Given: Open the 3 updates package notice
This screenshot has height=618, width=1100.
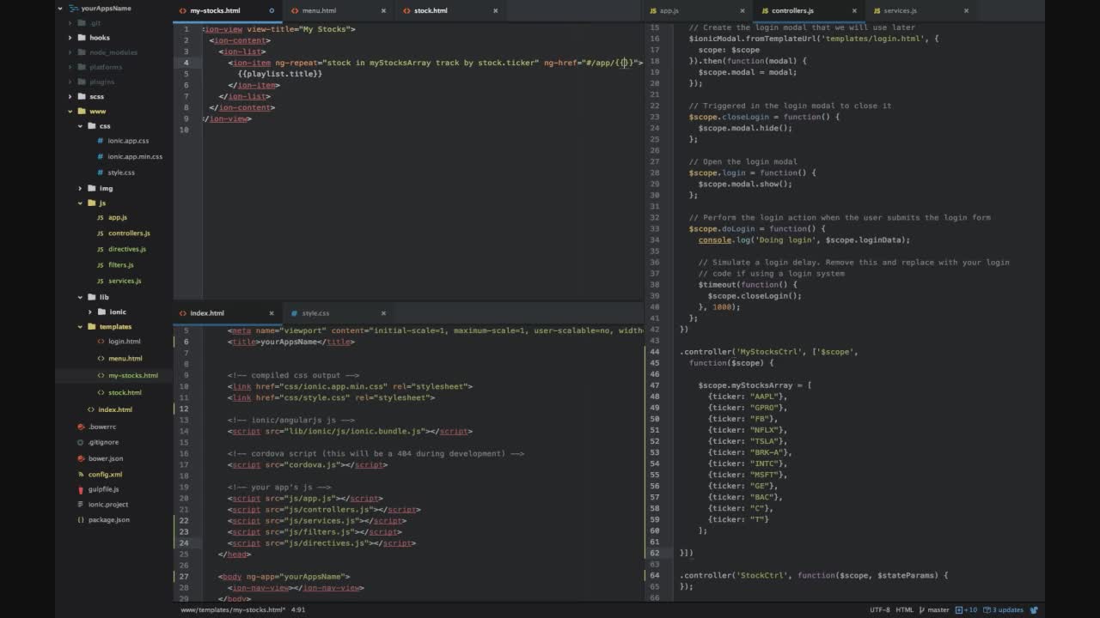Looking at the screenshot, I should coord(1004,610).
